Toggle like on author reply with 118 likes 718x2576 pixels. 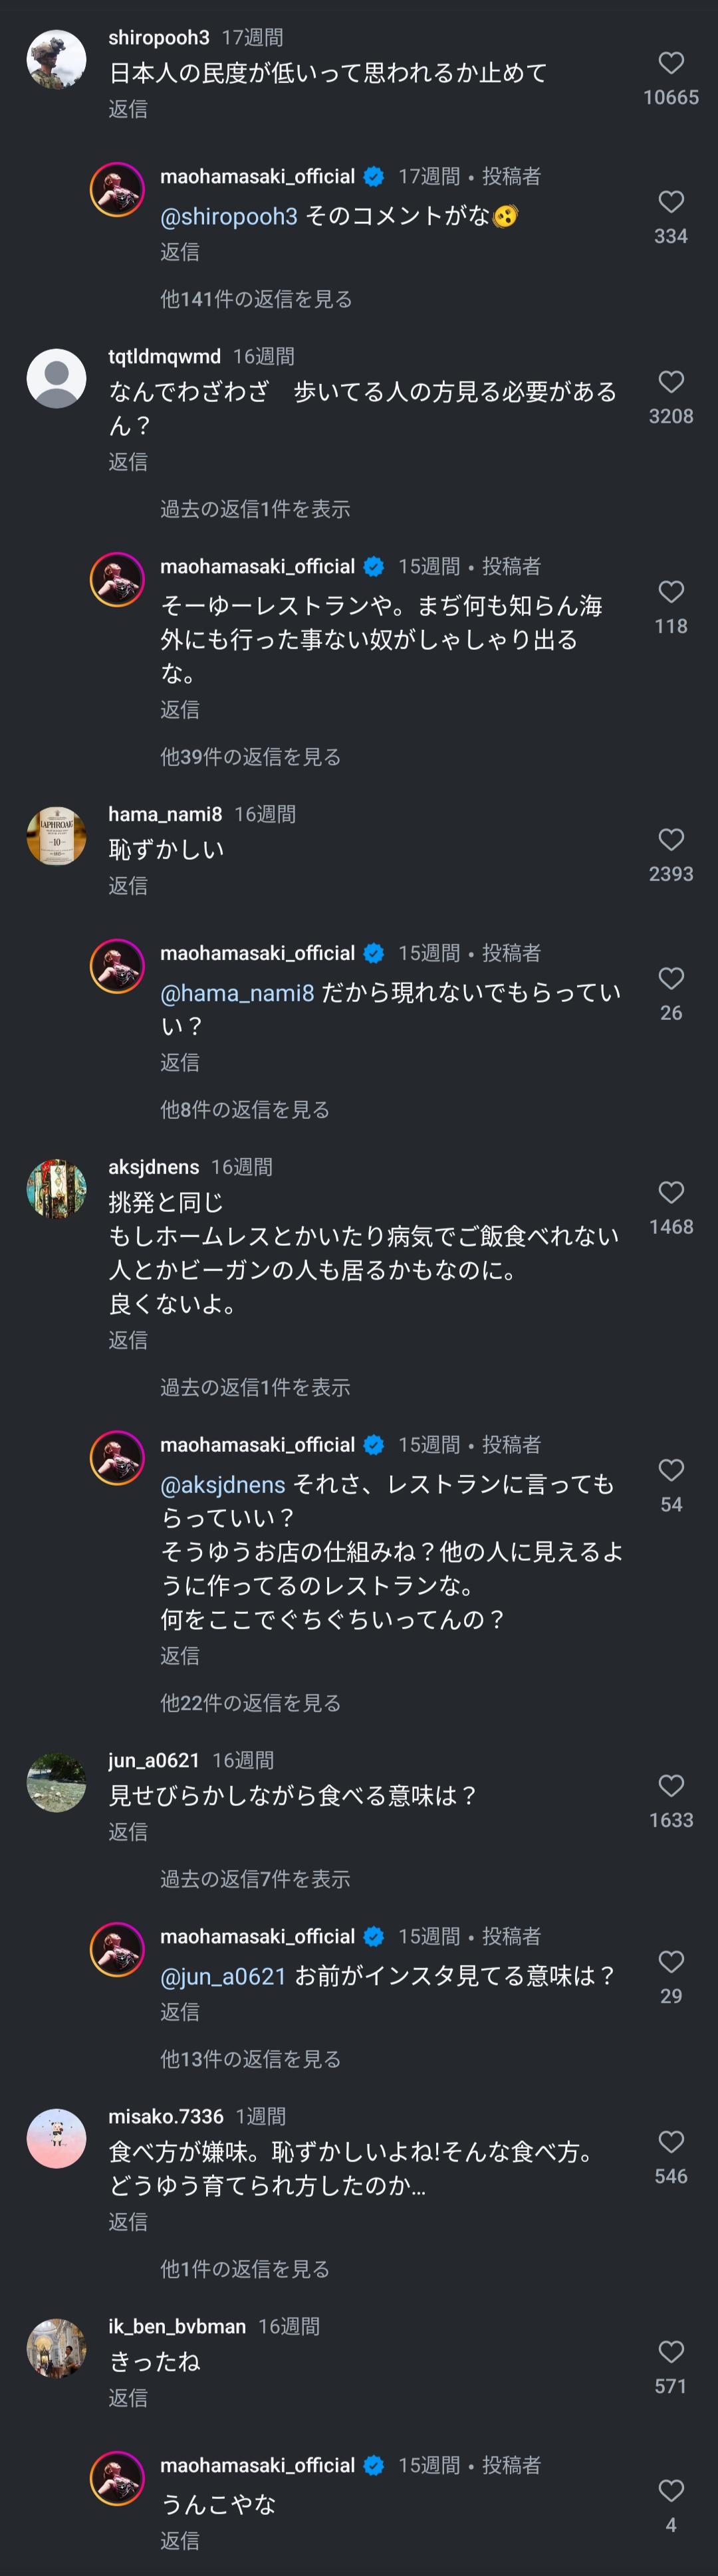670,592
